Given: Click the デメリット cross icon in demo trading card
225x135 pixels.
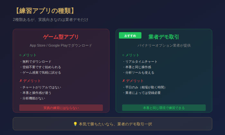Looking at the screenshot, I should point(123,81).
